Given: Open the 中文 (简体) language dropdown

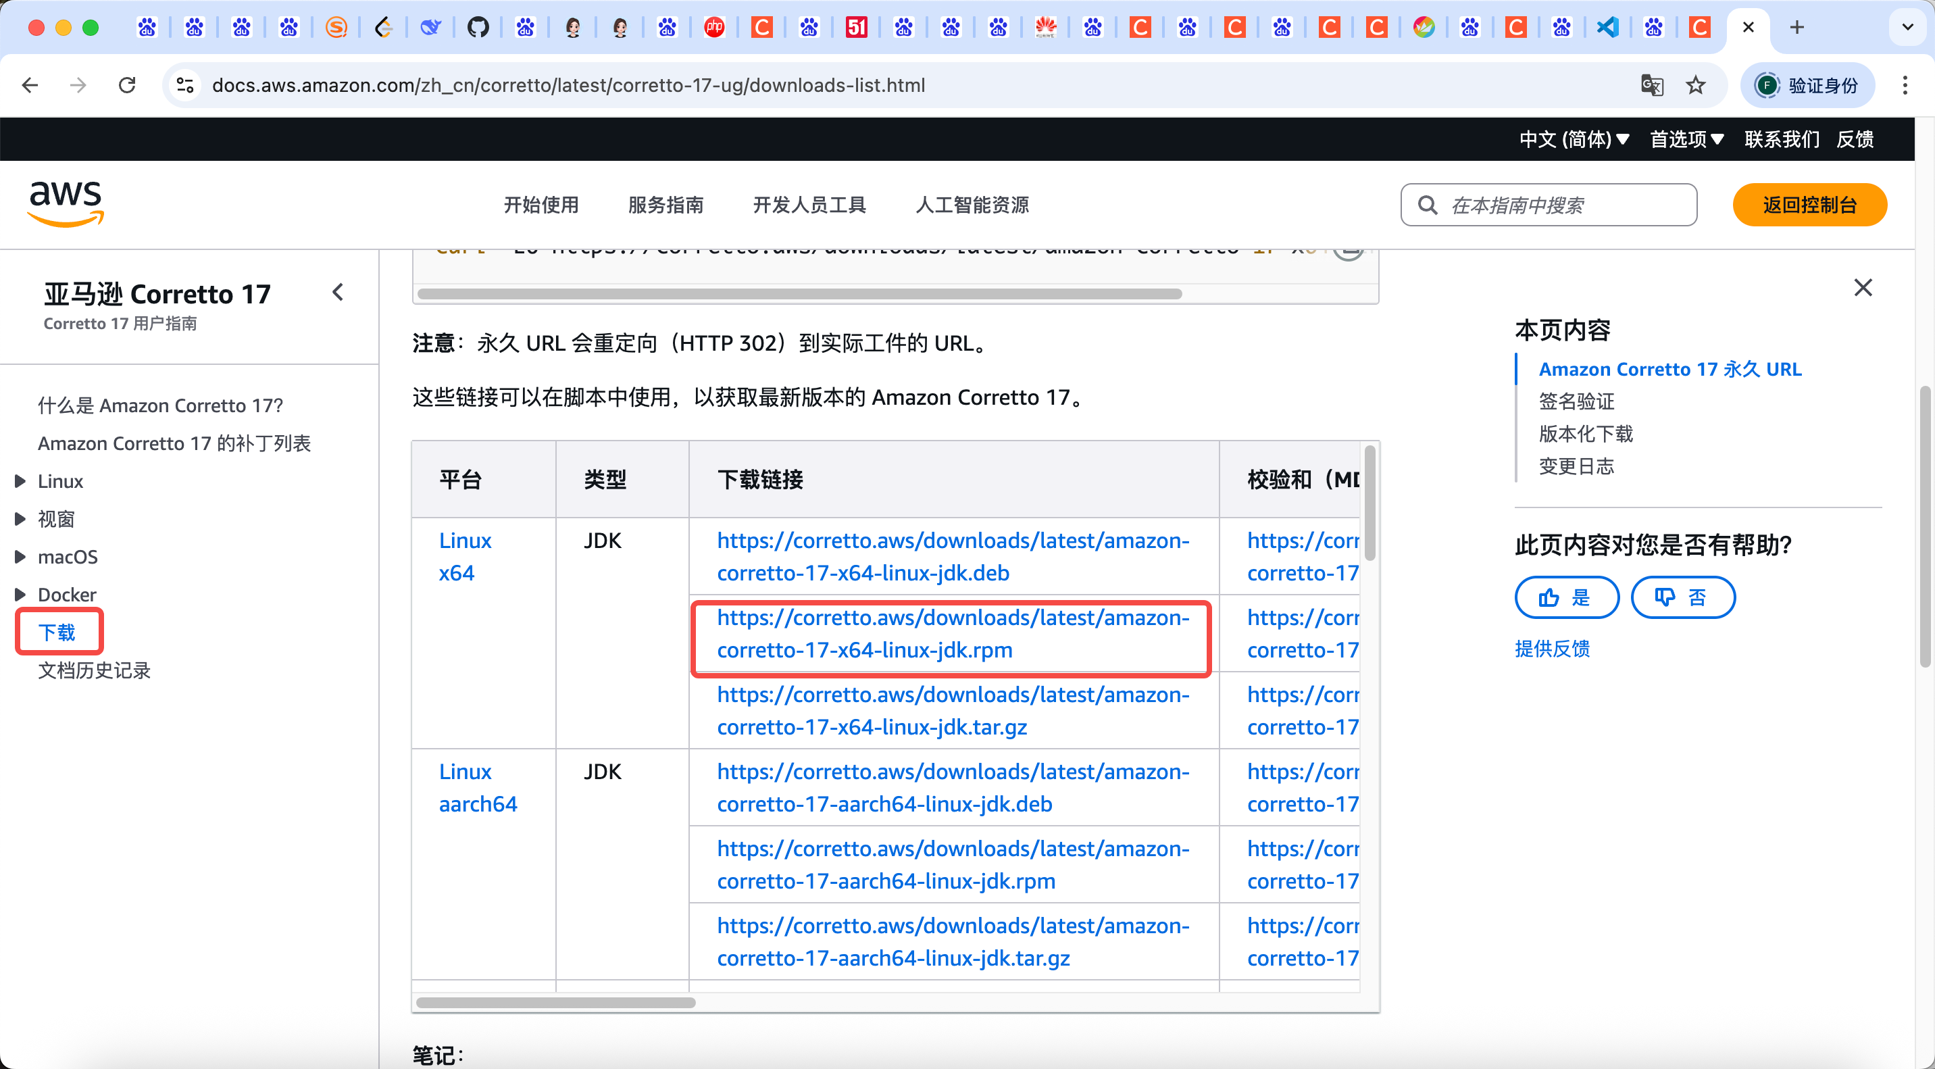Looking at the screenshot, I should point(1574,139).
